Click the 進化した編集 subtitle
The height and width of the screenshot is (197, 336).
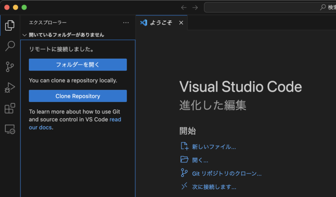(213, 105)
